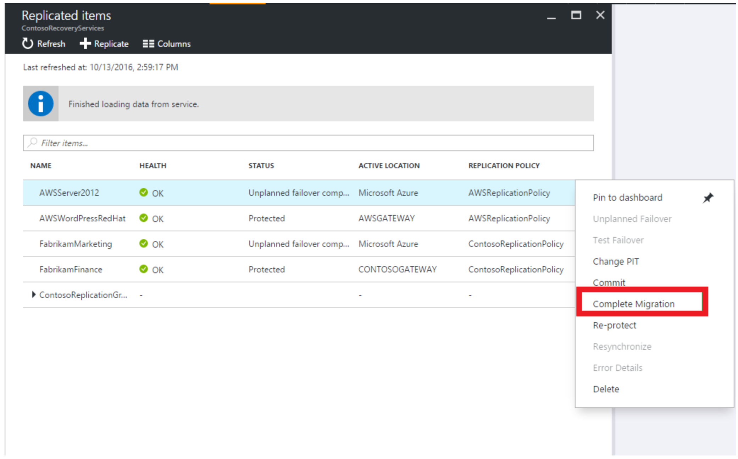Click into the Filter items field
738x459 pixels.
point(308,143)
